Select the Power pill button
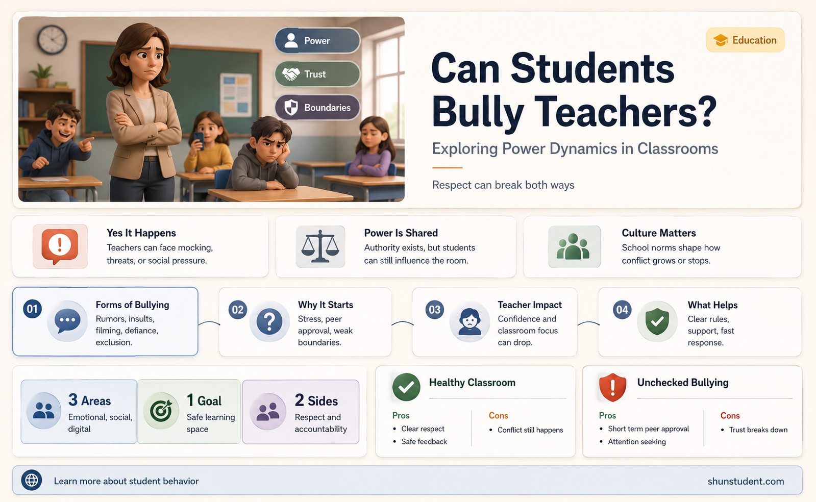The height and width of the screenshot is (502, 816). click(x=317, y=40)
